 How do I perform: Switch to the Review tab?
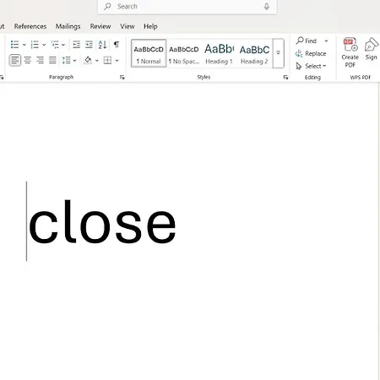pyautogui.click(x=100, y=26)
